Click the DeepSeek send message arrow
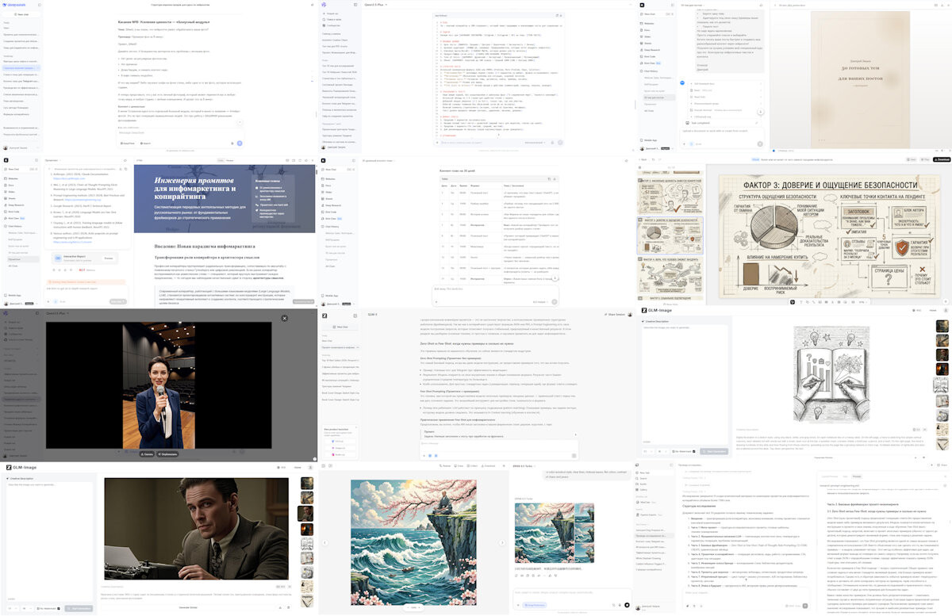 pyautogui.click(x=239, y=143)
